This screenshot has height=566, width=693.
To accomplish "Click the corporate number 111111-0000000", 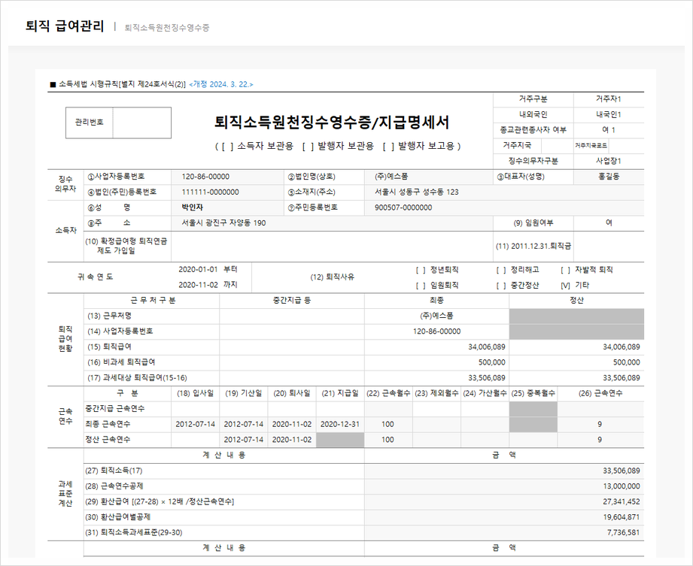I will [x=211, y=192].
